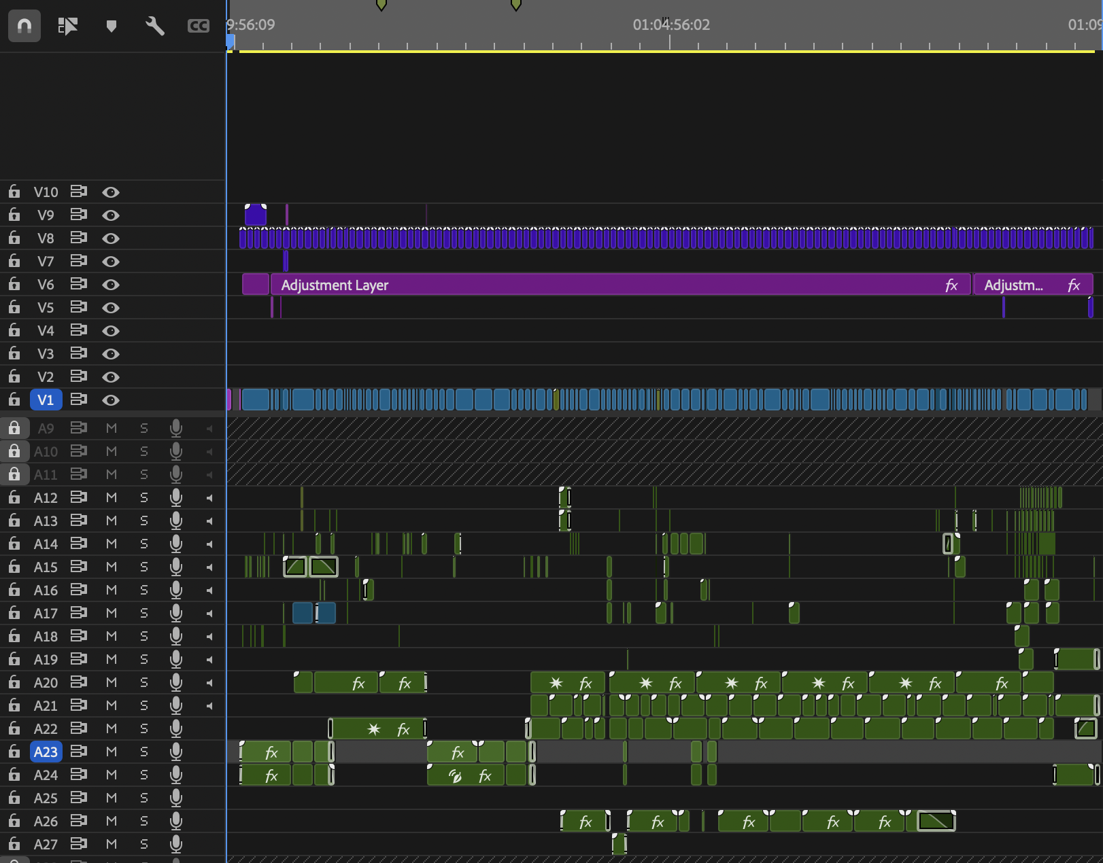
Task: Open Timeline Display Settings wrench
Action: 155,26
